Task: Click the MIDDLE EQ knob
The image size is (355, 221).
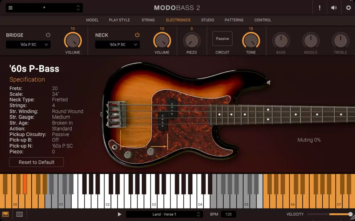Action: pos(311,41)
